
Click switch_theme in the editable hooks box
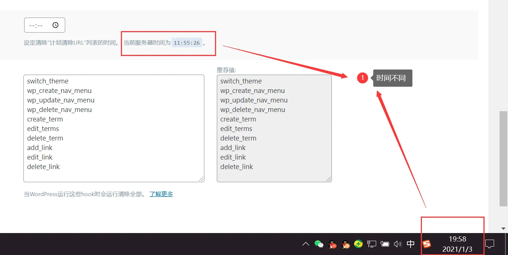pos(48,81)
